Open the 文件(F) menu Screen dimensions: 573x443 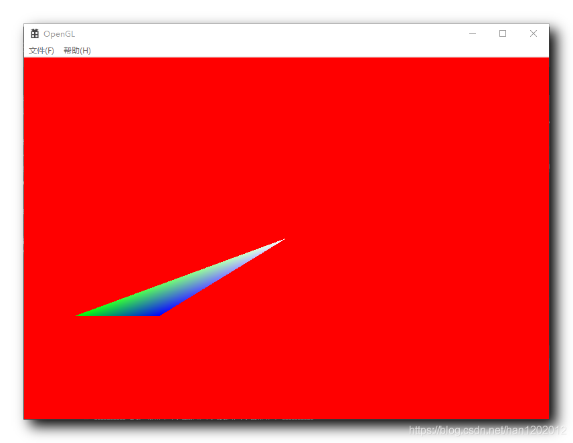[x=40, y=50]
